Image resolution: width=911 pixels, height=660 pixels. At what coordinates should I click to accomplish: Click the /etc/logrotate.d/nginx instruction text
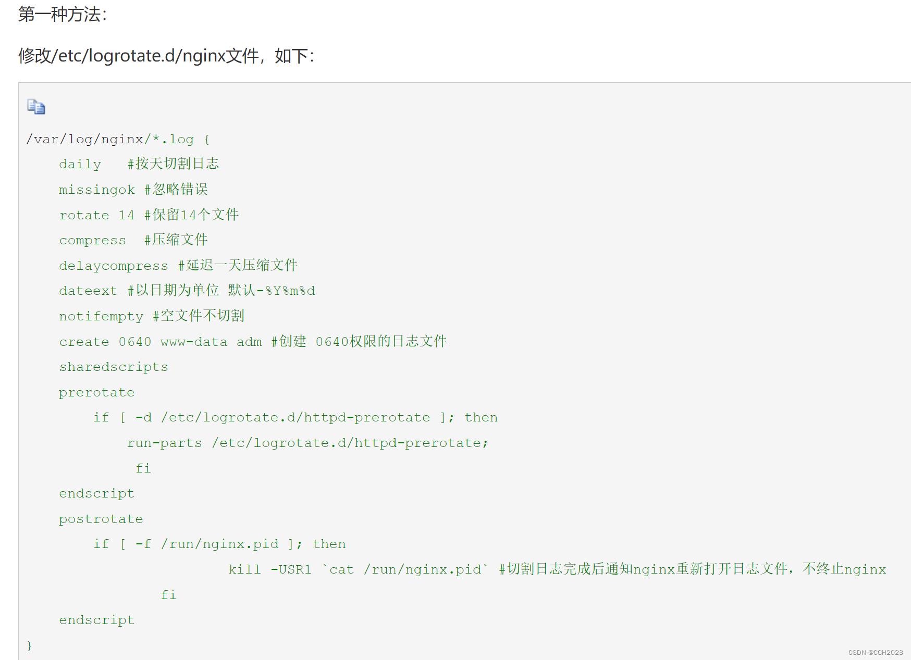(x=166, y=55)
